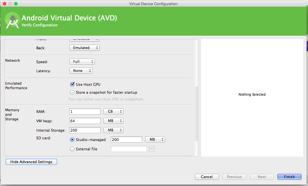
Task: Open Internal Storage MB unit dropdown
Action: (114, 130)
